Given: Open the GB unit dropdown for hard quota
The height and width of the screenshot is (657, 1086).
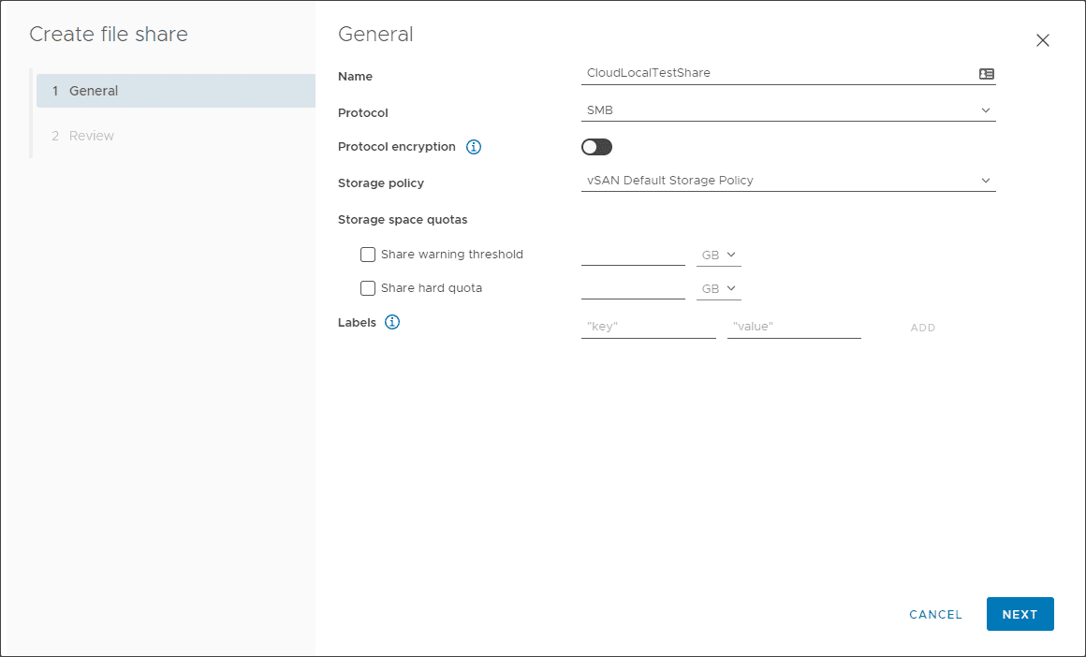Looking at the screenshot, I should 718,288.
